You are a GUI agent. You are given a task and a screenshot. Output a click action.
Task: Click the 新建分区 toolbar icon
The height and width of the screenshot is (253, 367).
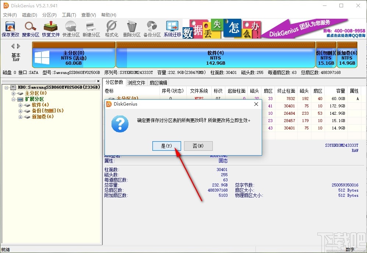click(91, 29)
